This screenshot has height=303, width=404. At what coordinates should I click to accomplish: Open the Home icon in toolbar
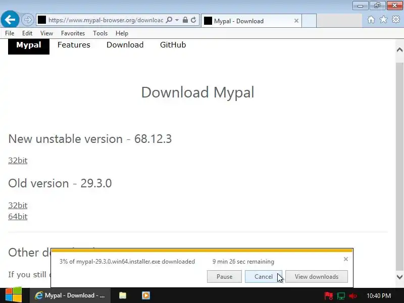click(x=371, y=20)
